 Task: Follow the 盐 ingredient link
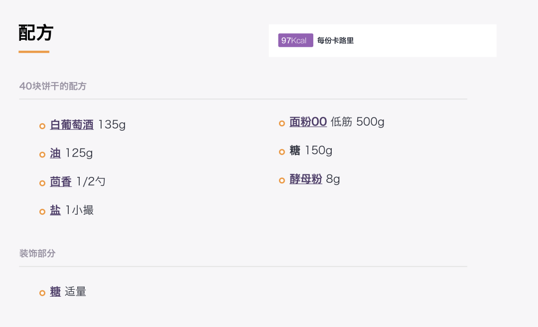point(55,211)
